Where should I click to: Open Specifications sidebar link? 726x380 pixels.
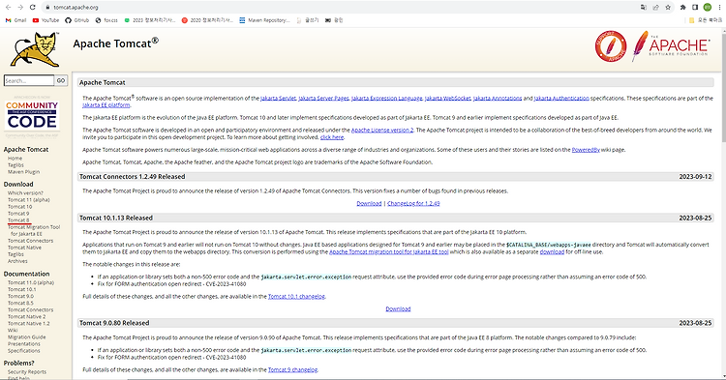point(24,351)
